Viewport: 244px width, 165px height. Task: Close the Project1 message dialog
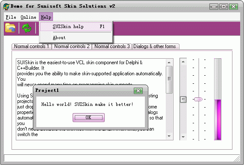tap(138, 91)
